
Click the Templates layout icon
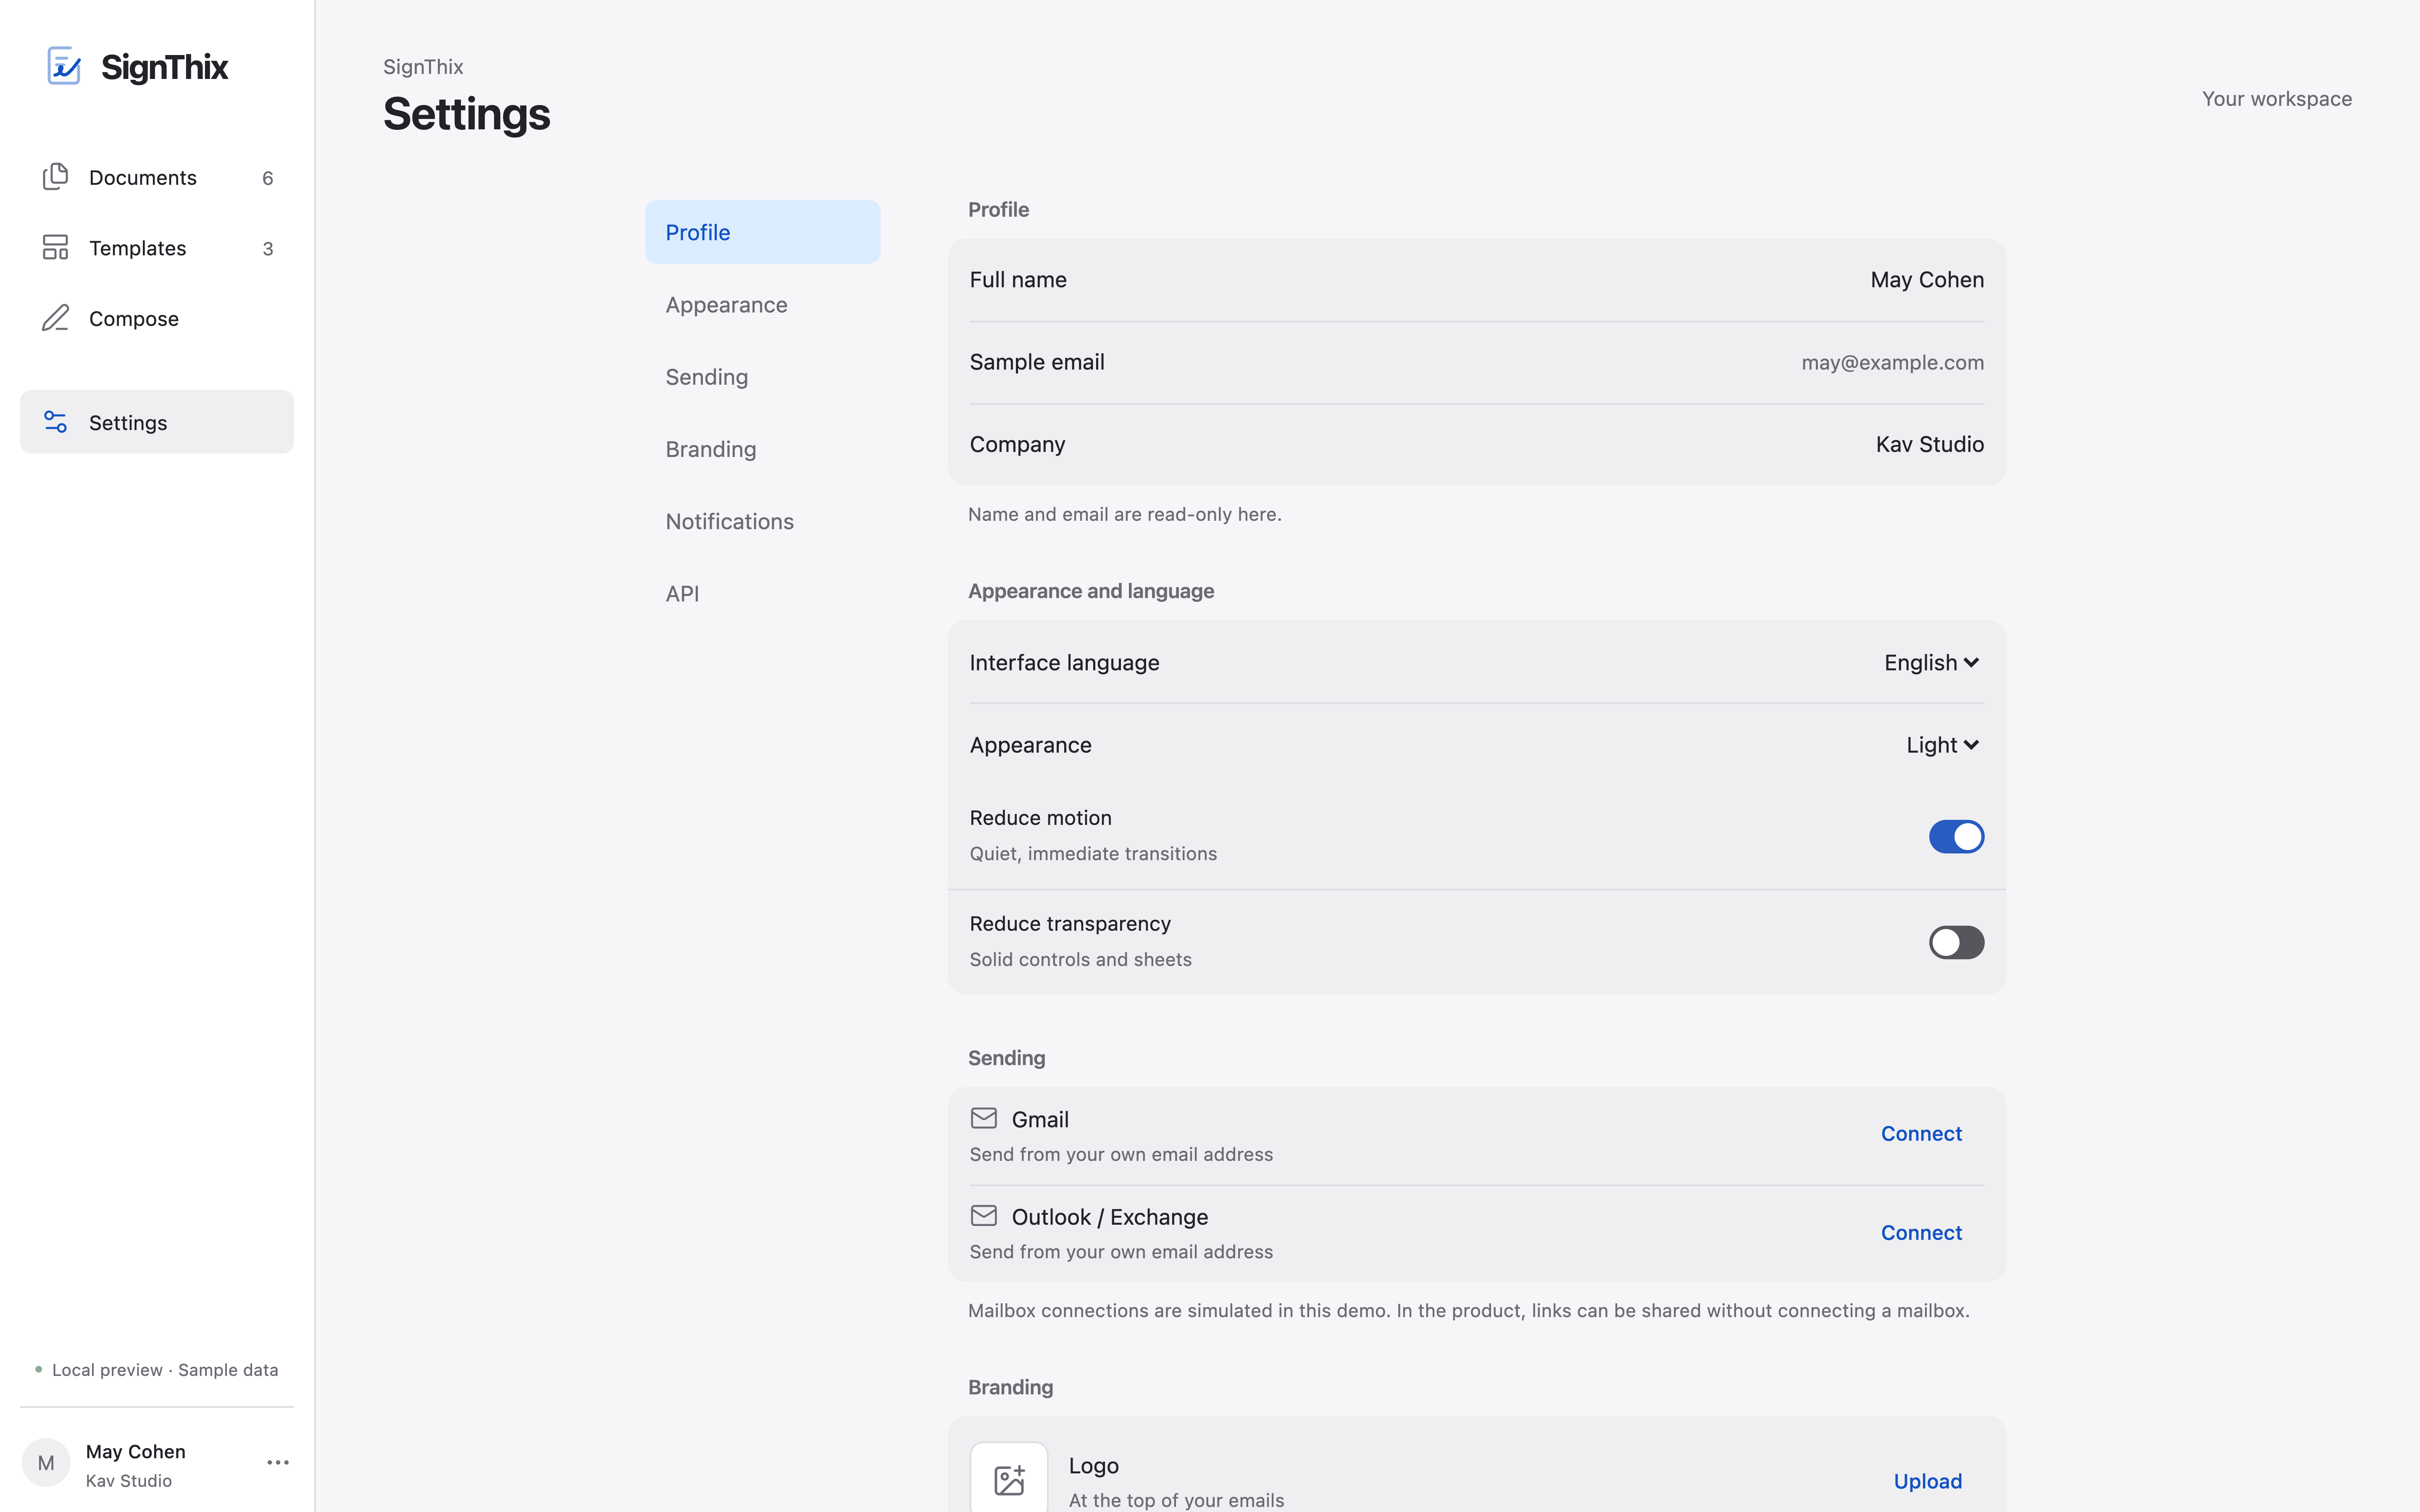click(x=55, y=247)
